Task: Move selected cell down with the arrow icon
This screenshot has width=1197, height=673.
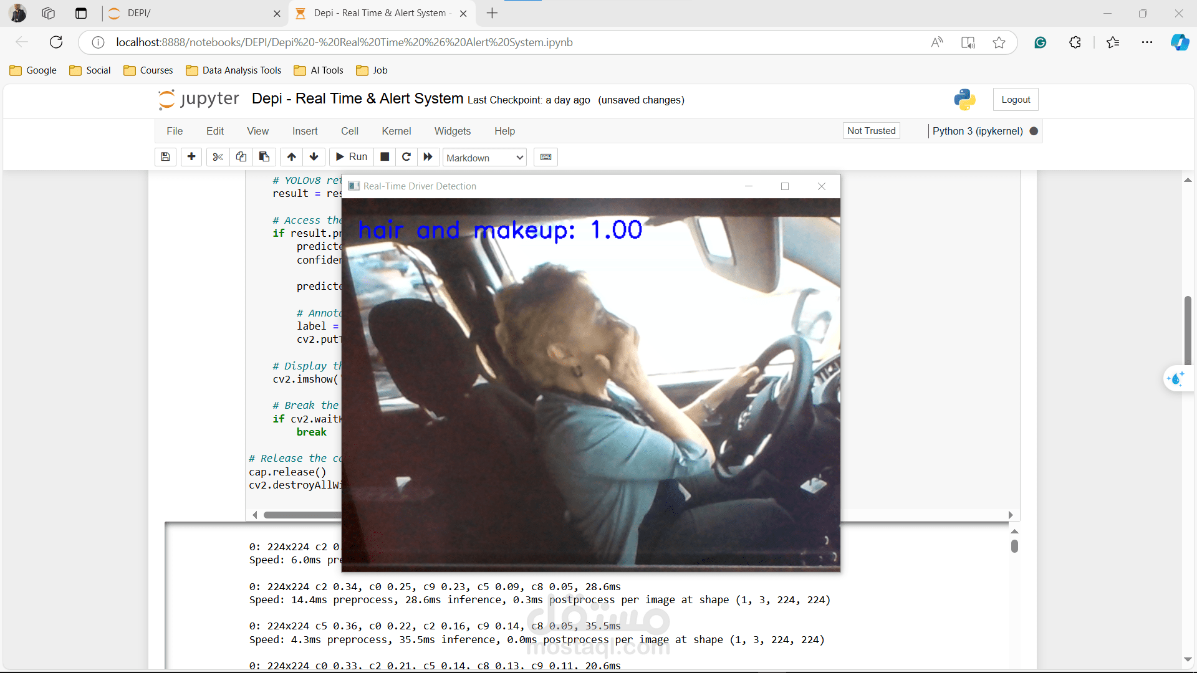Action: pyautogui.click(x=314, y=157)
